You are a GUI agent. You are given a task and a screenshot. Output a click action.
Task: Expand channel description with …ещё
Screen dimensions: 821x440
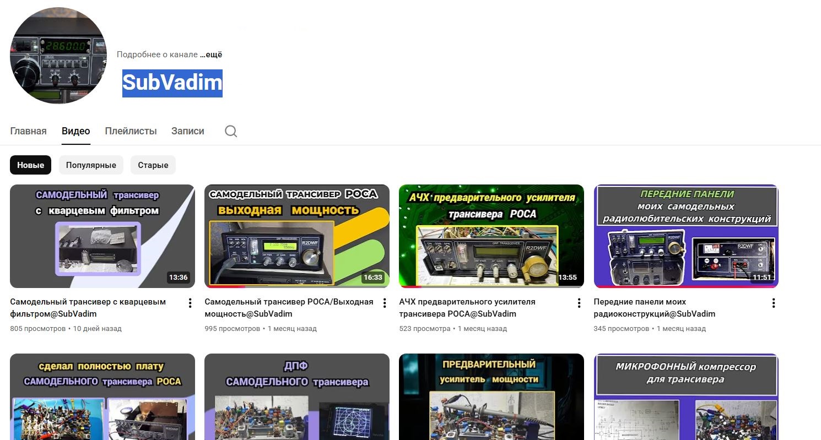210,55
